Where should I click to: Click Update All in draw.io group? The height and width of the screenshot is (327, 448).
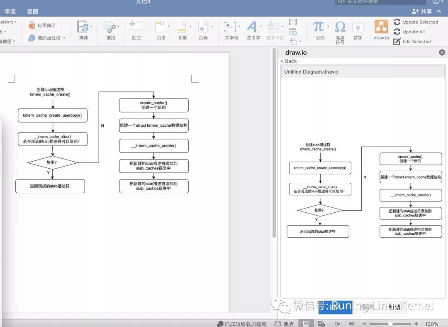point(409,32)
